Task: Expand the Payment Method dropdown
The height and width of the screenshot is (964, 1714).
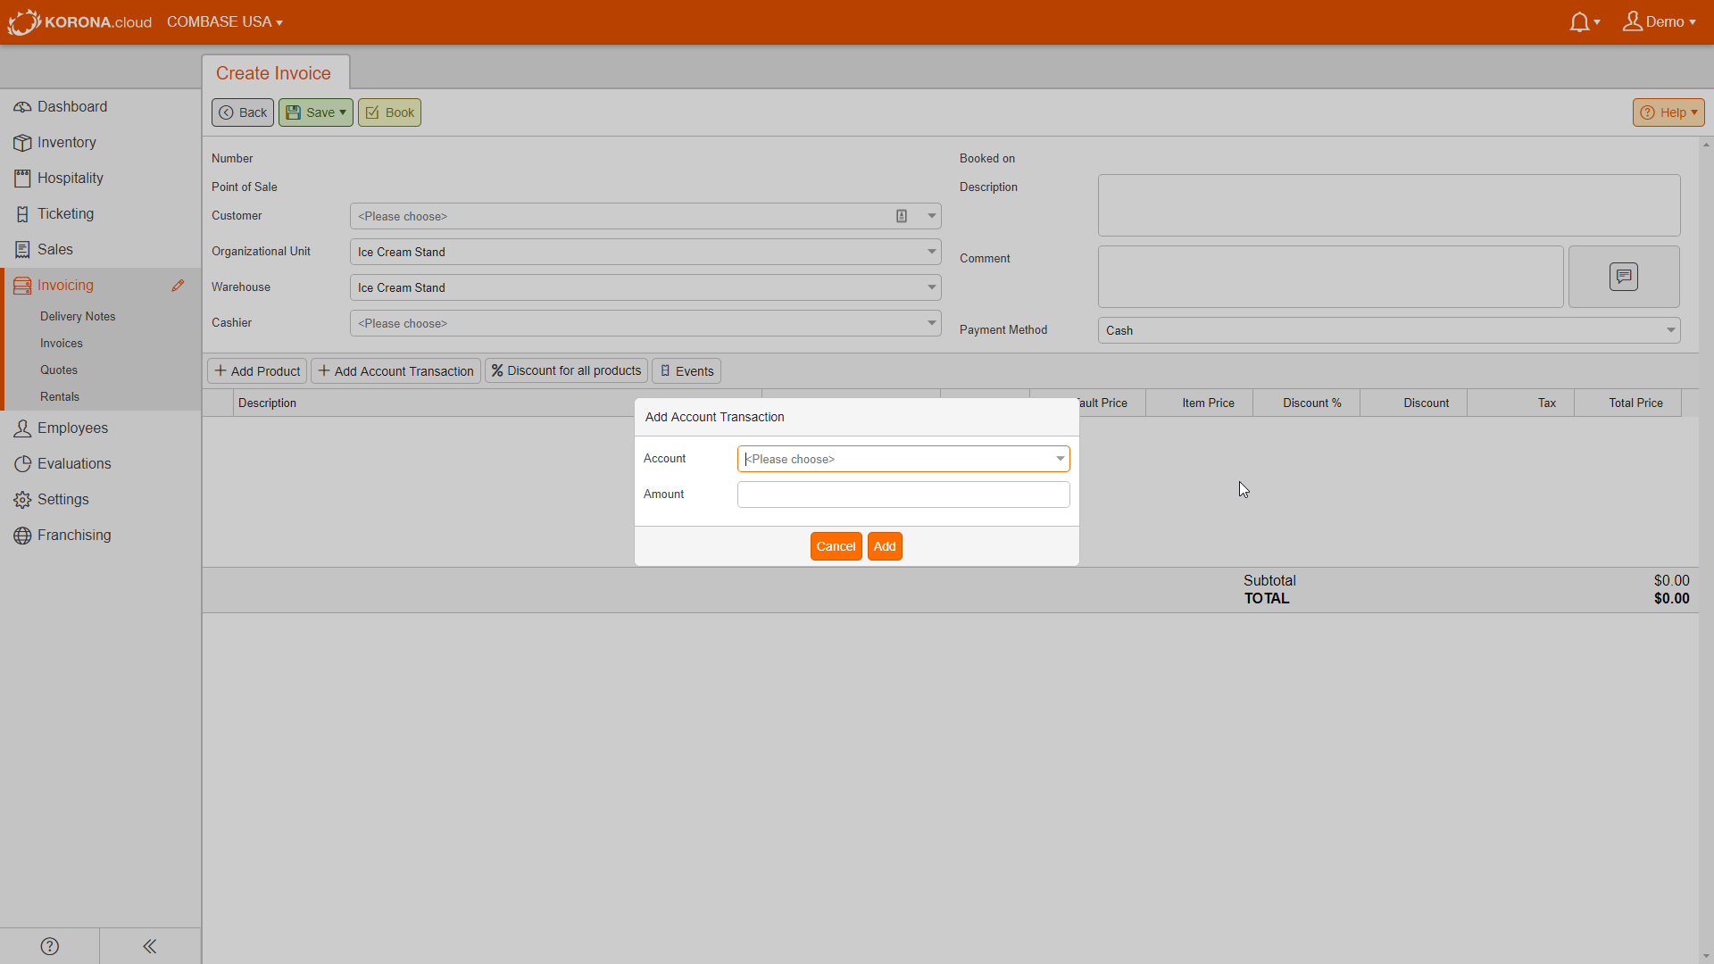Action: pyautogui.click(x=1670, y=330)
